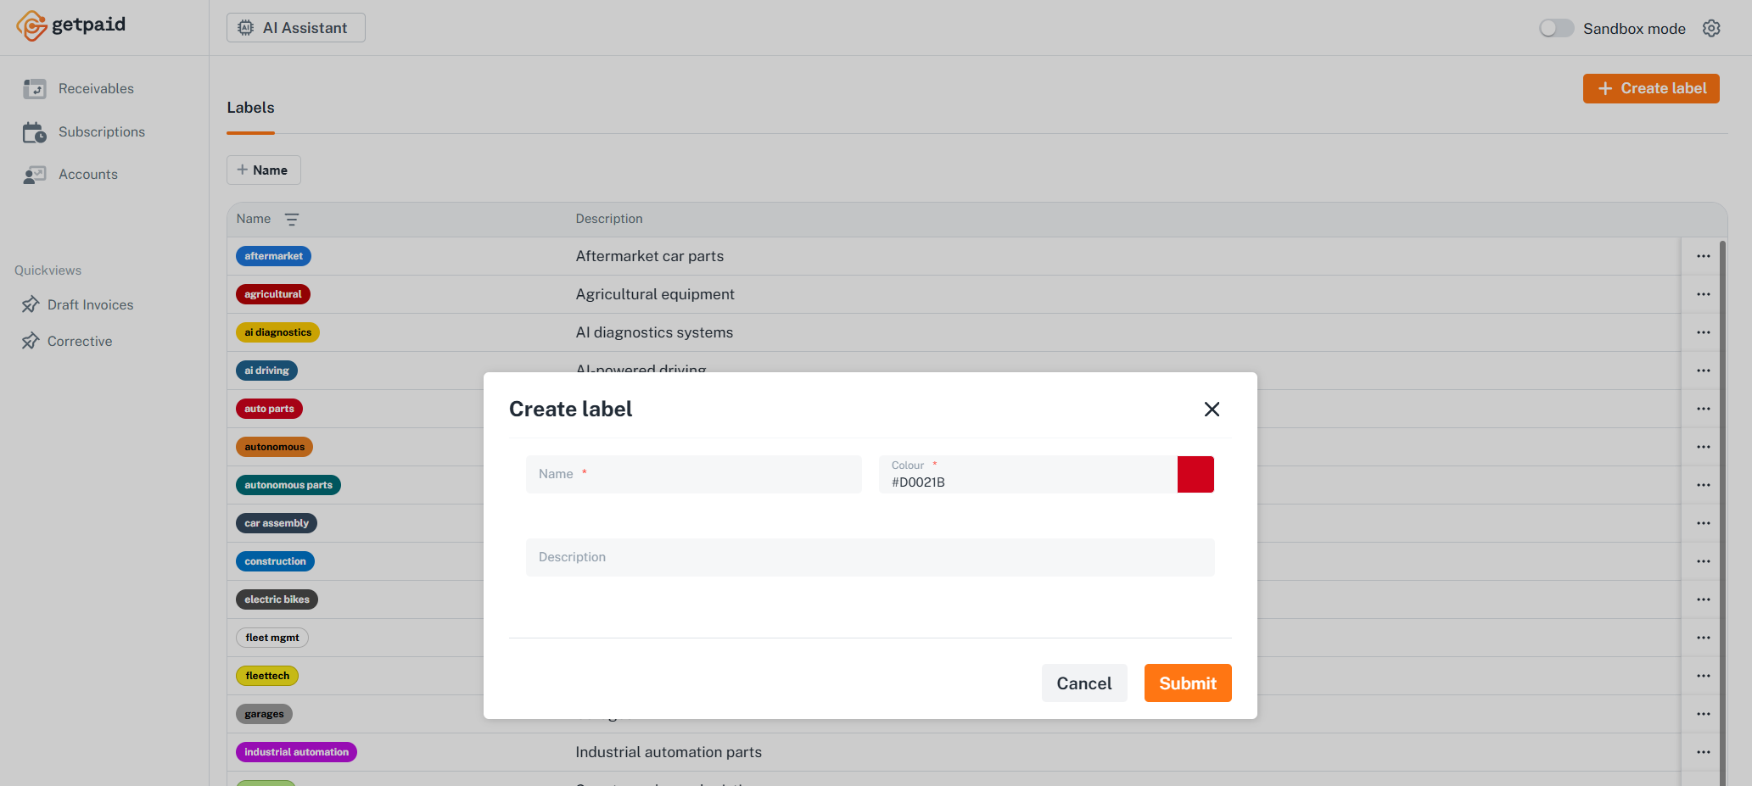Click the Create label button at top
The image size is (1752, 786).
click(1650, 88)
